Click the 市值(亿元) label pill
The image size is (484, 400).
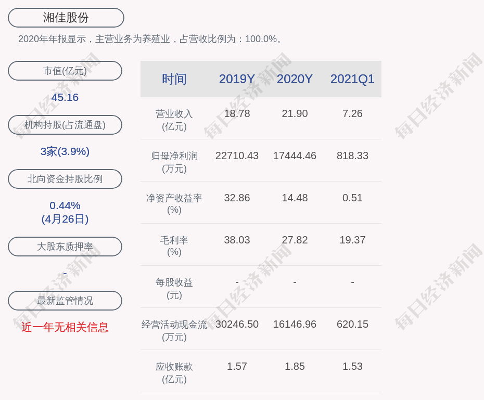point(65,71)
